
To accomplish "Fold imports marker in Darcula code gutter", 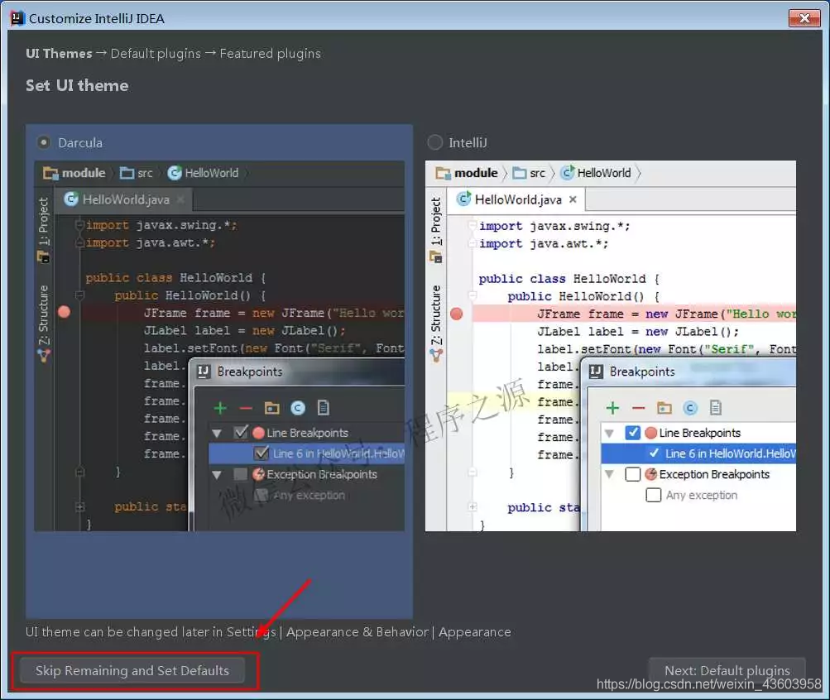I will pos(80,225).
